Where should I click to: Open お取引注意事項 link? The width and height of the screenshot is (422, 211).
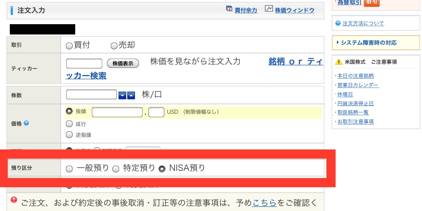(356, 121)
